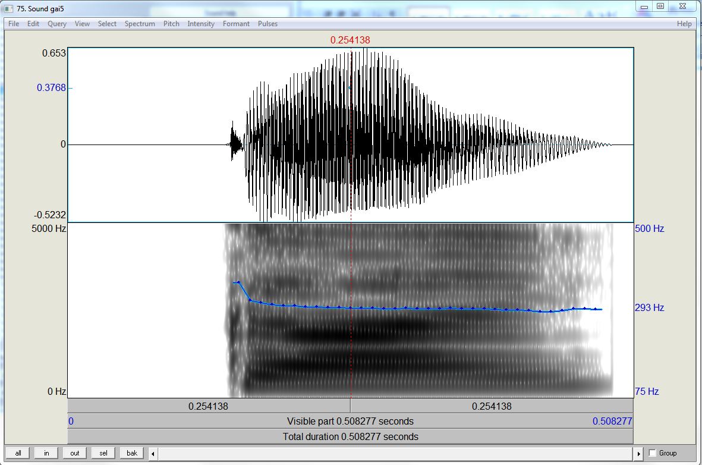Viewport: 702px width, 465px height.
Task: Play the right 0.254138 segment bar
Action: tap(492, 406)
